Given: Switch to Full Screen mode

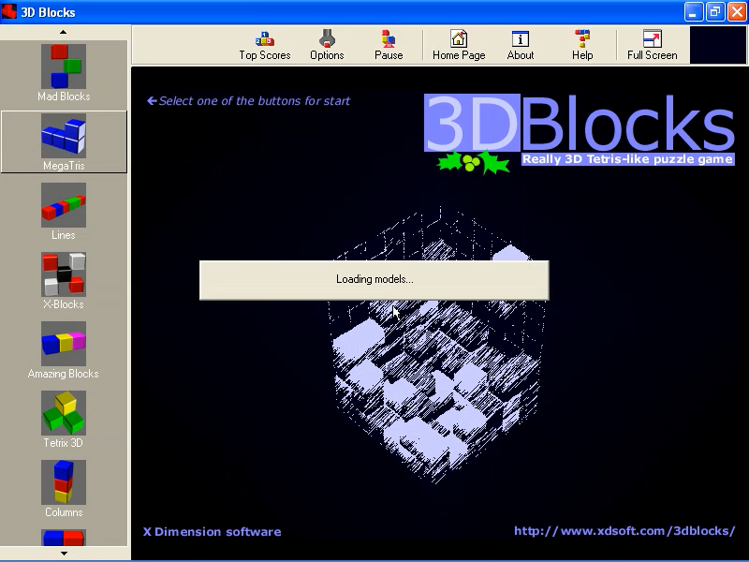Looking at the screenshot, I should pos(652,44).
